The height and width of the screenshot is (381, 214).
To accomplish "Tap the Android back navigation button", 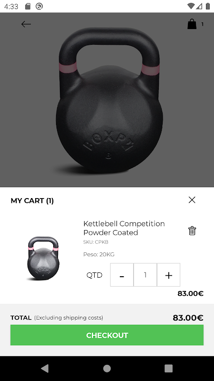I will [45, 368].
